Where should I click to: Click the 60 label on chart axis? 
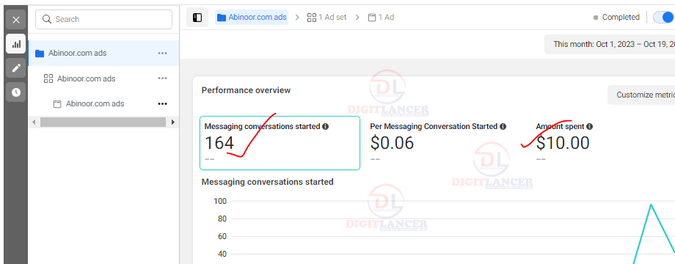coord(222,236)
